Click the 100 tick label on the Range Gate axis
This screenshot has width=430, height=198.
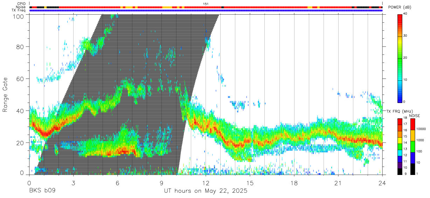(x=19, y=16)
